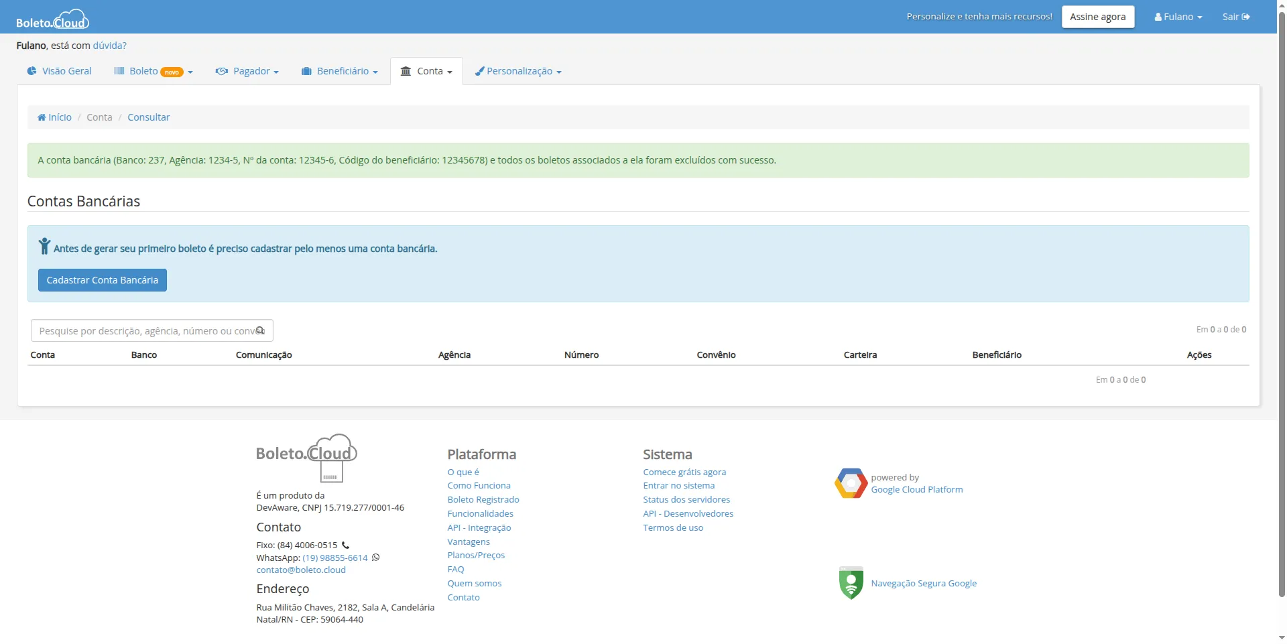
Task: Click the Assine agora button
Action: click(x=1097, y=17)
